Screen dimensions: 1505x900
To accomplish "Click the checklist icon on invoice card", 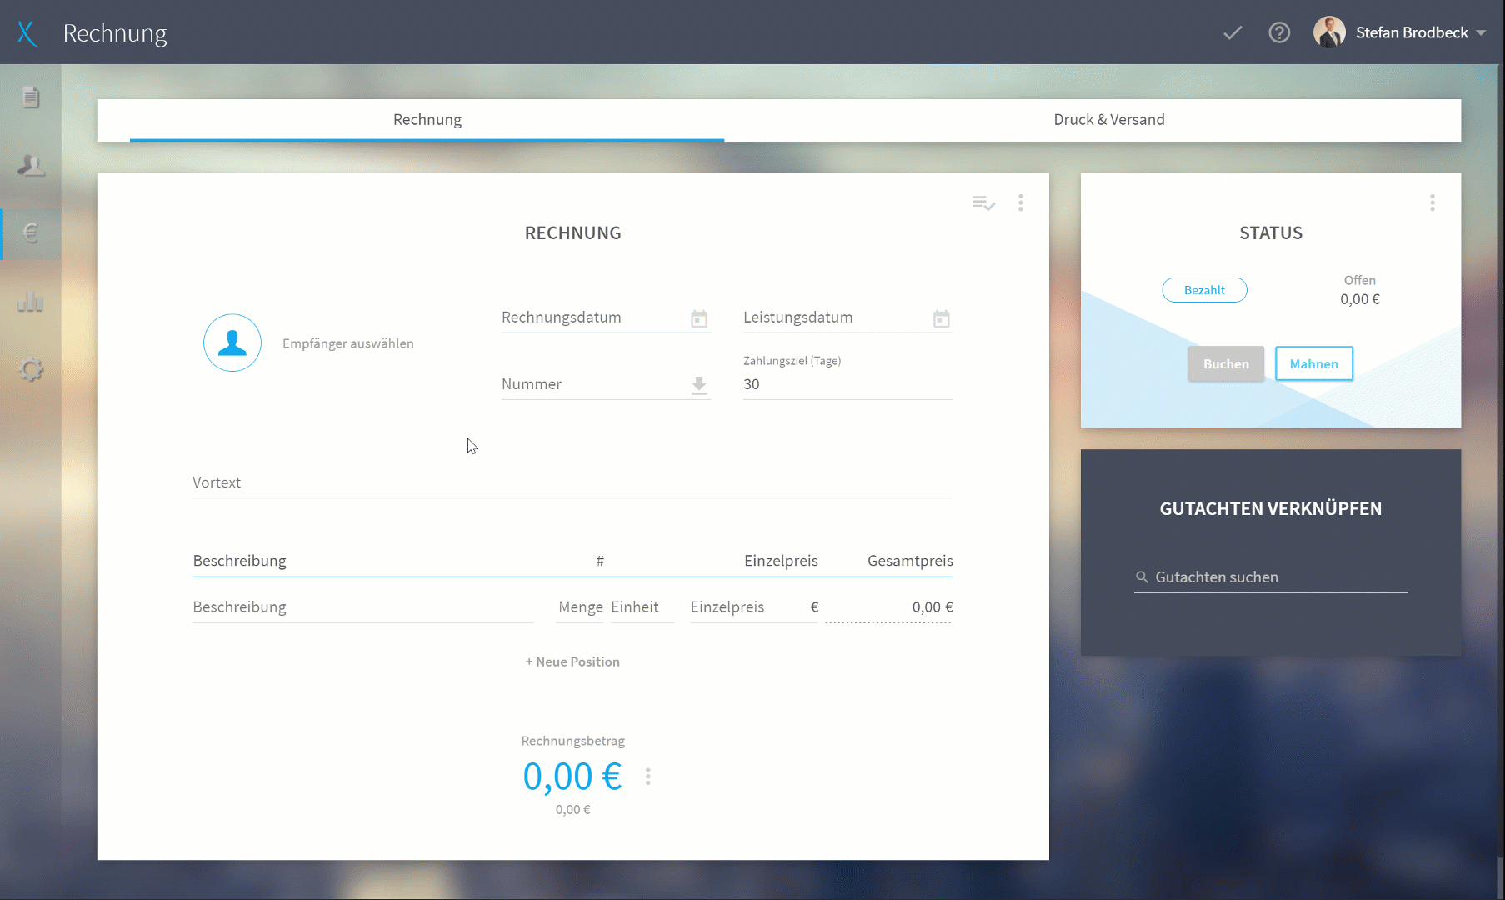I will click(x=984, y=203).
